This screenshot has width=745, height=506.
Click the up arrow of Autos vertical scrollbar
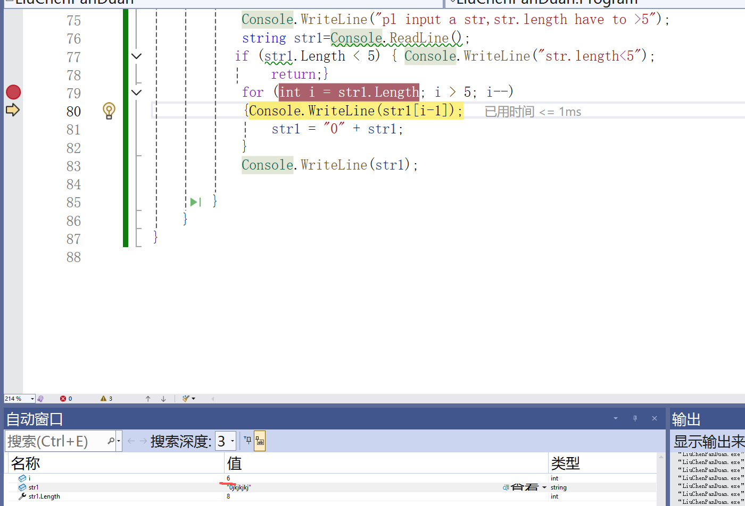(x=661, y=457)
